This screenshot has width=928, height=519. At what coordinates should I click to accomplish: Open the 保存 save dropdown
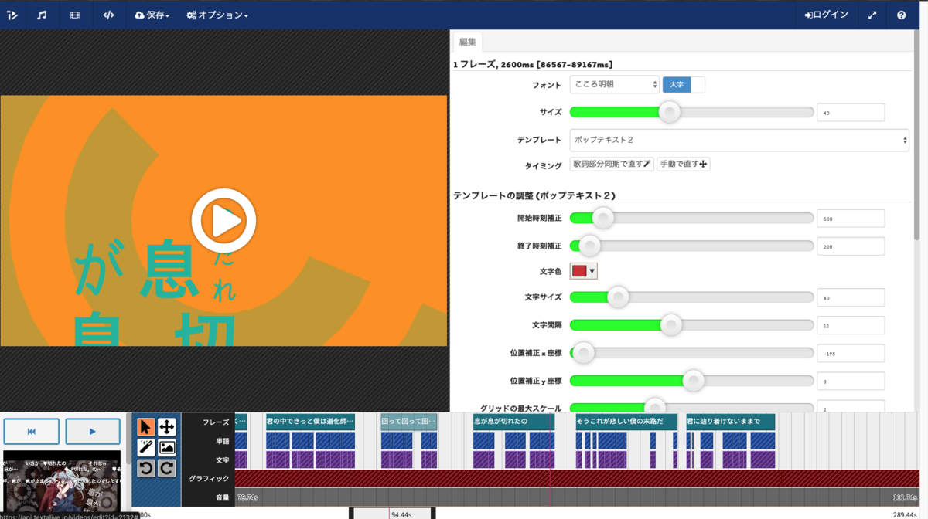152,15
